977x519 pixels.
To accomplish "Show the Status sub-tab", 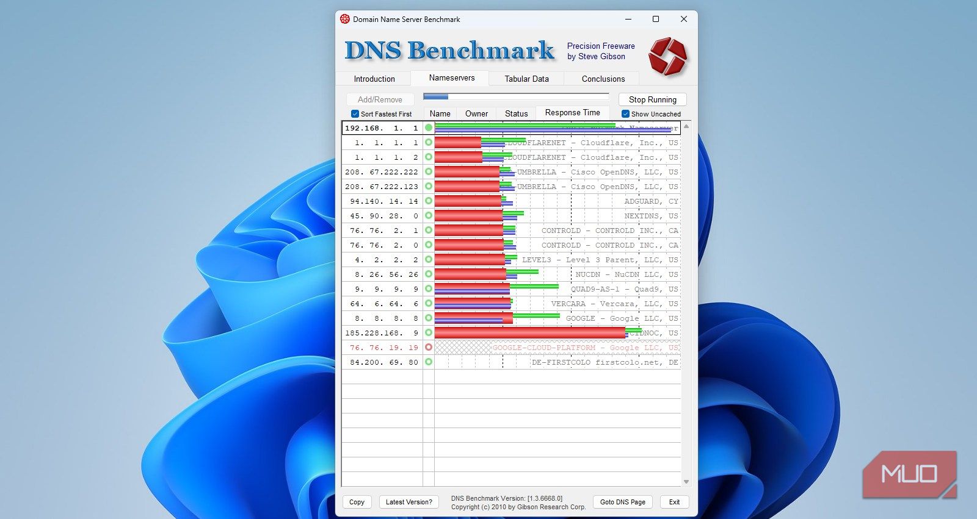I will point(516,113).
